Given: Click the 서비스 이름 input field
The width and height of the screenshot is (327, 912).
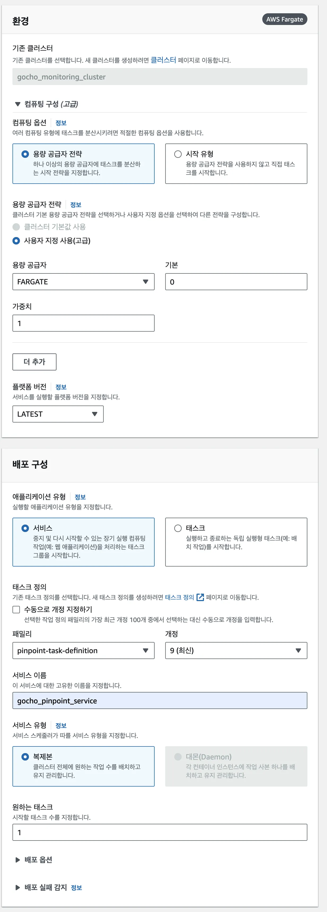Looking at the screenshot, I should tap(160, 701).
